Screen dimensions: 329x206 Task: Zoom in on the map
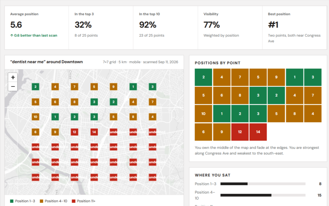coord(13,77)
